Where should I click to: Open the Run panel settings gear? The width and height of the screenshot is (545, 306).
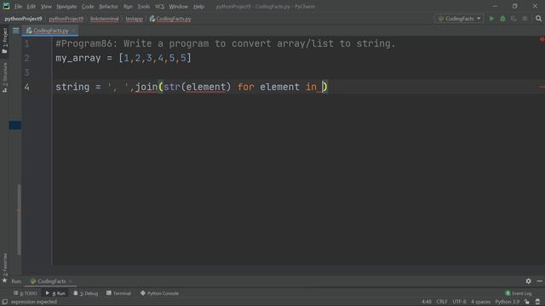[x=528, y=281]
